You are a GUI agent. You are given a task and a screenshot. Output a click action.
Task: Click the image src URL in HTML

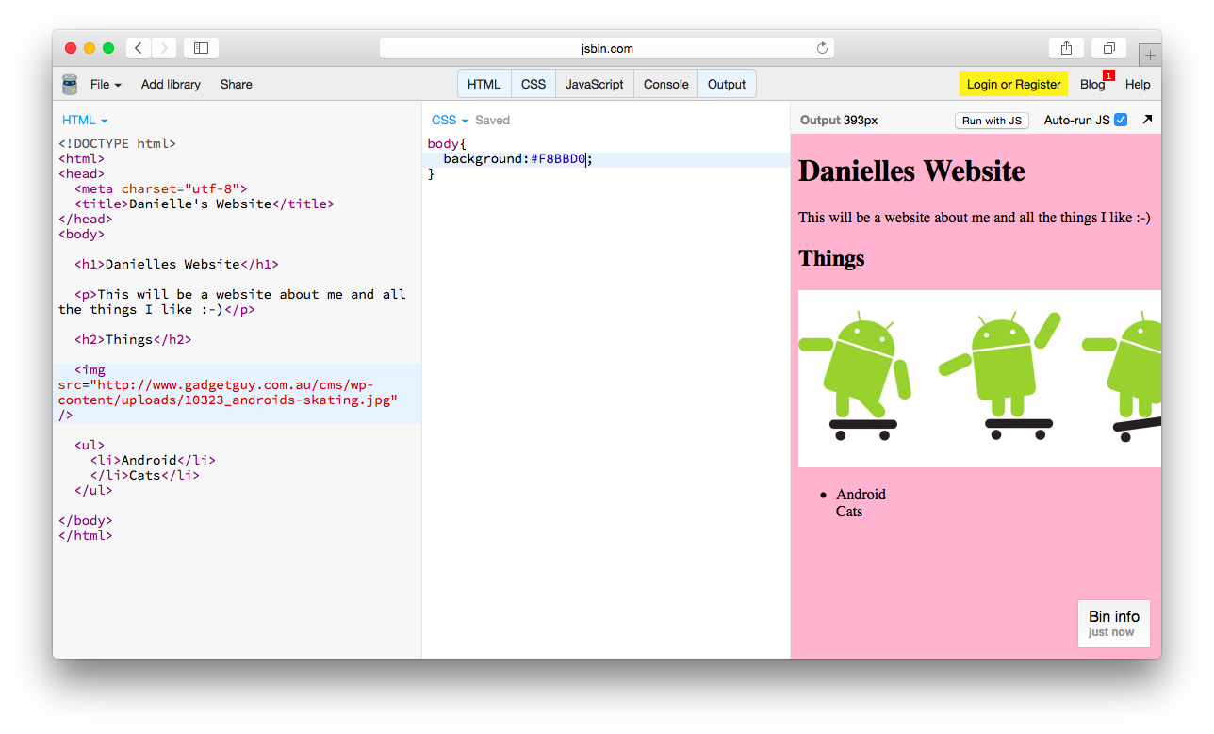click(228, 393)
